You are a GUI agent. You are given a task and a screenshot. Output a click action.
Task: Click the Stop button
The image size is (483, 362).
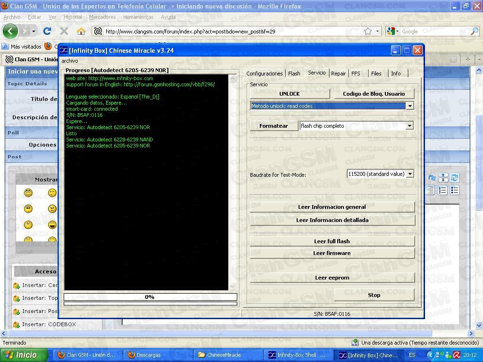click(x=374, y=295)
